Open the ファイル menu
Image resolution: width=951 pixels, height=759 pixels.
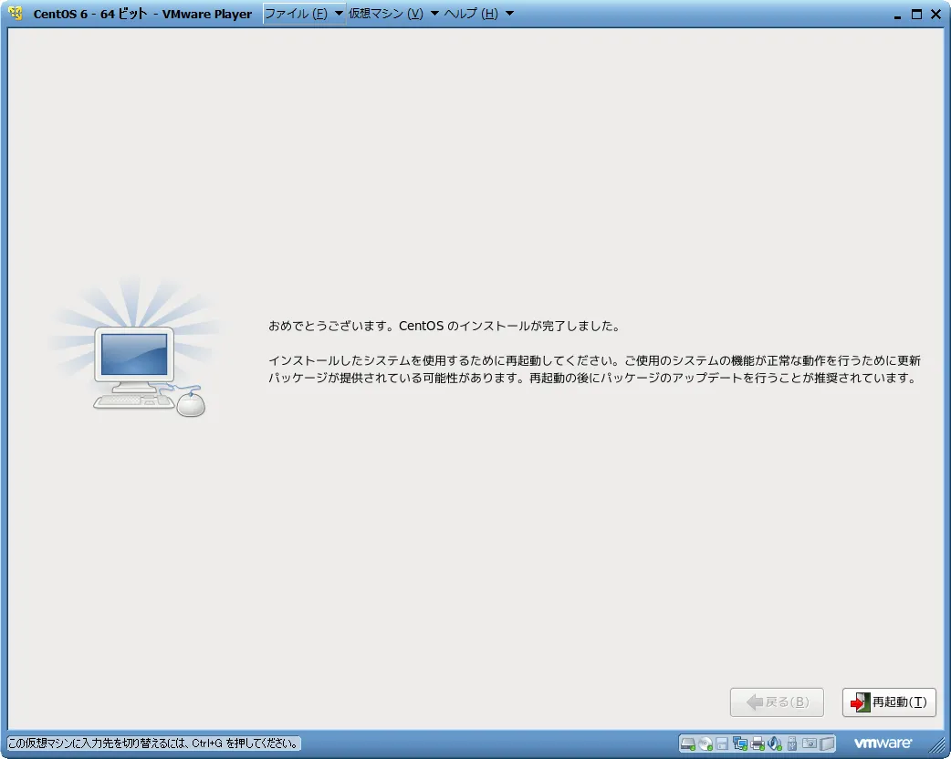pos(294,14)
